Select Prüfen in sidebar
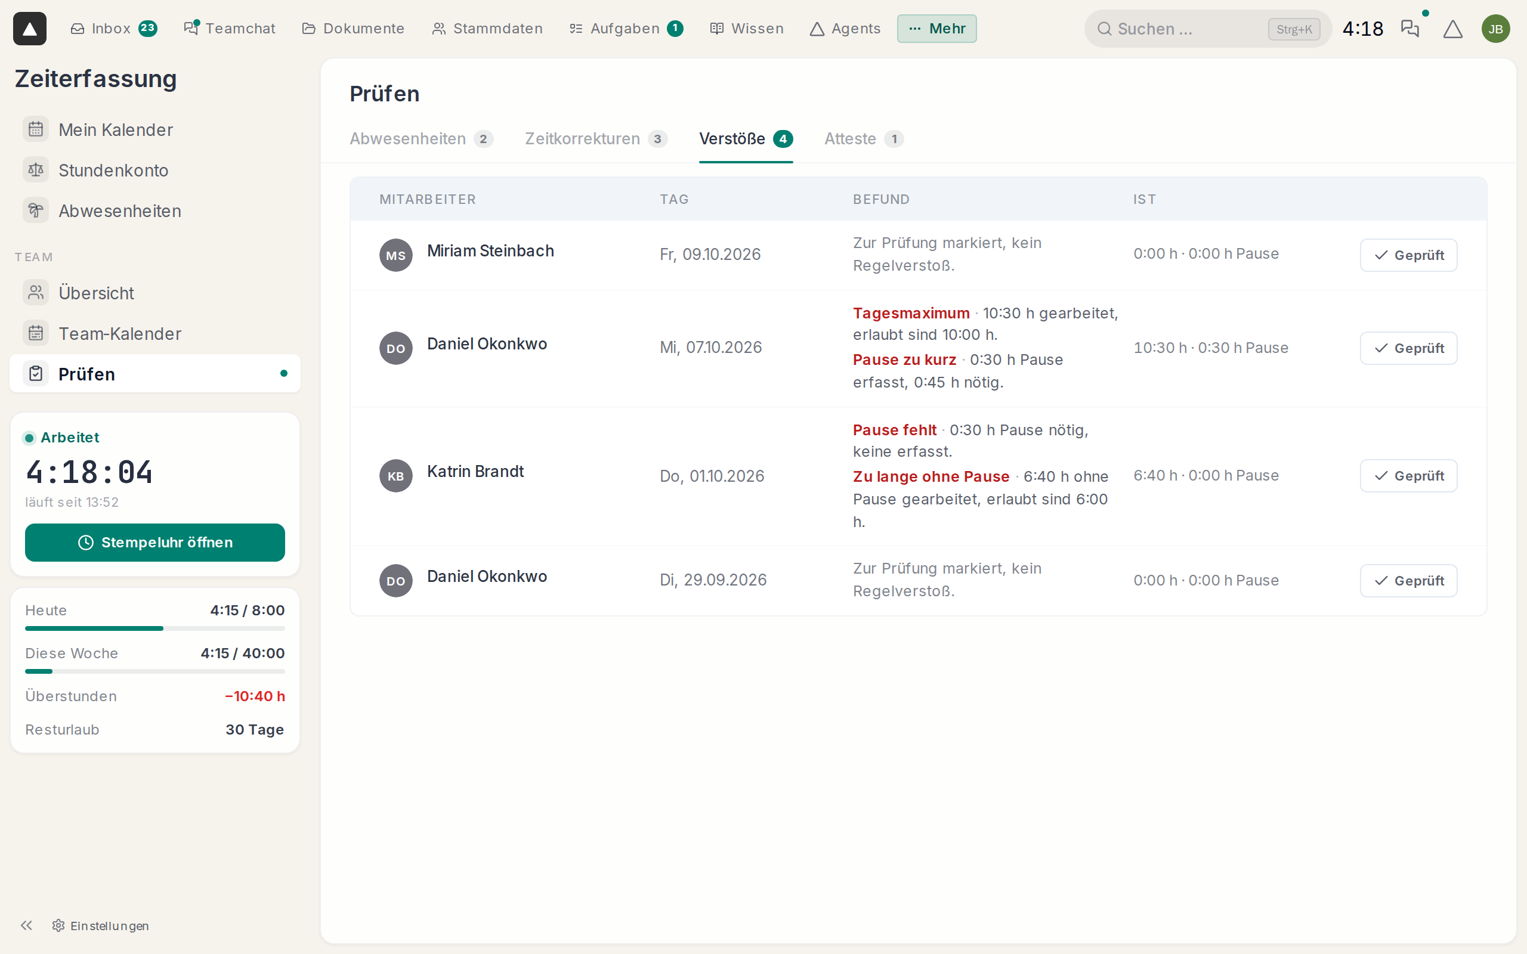The image size is (1527, 954). pos(154,373)
